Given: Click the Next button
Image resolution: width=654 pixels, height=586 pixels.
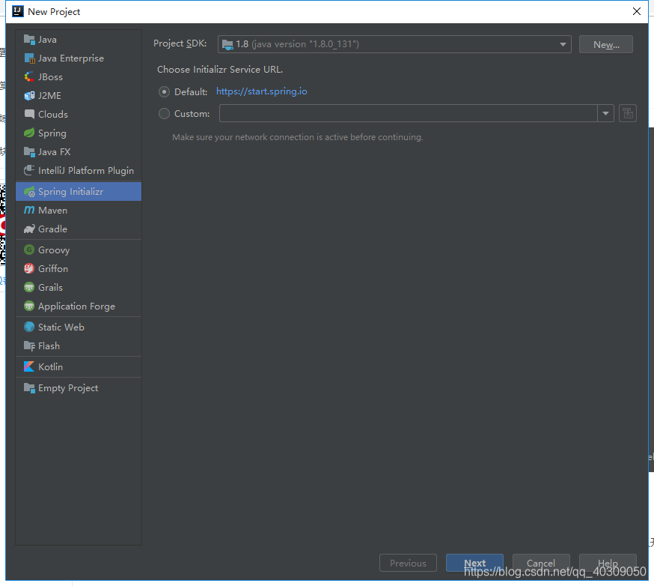Looking at the screenshot, I should pyautogui.click(x=474, y=563).
